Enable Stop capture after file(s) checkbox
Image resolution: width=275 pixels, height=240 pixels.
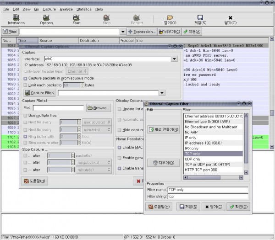pos(25,143)
